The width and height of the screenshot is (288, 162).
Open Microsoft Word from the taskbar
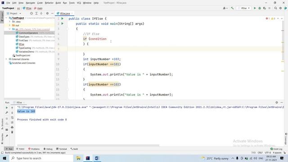pos(97,158)
